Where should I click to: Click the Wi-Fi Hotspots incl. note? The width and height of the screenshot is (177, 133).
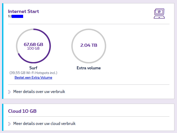[x=33, y=73]
